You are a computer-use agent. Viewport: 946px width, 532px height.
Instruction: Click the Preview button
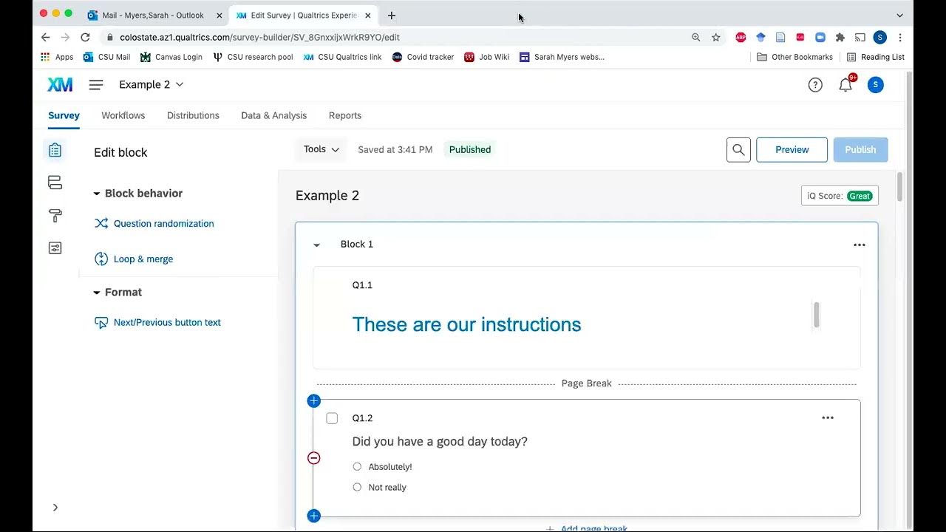(x=792, y=149)
